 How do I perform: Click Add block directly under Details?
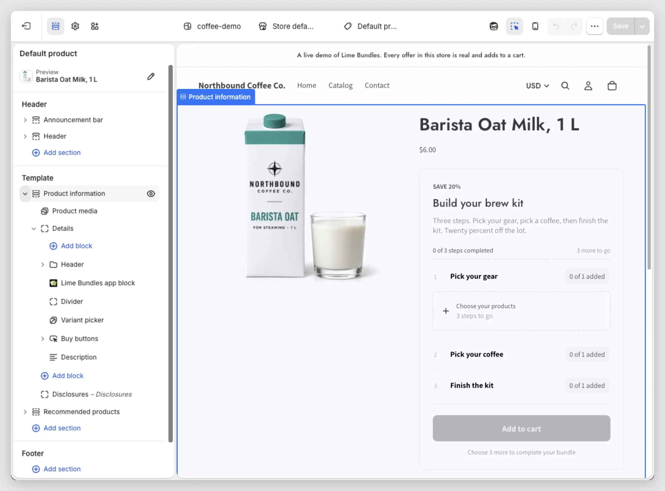(x=71, y=246)
